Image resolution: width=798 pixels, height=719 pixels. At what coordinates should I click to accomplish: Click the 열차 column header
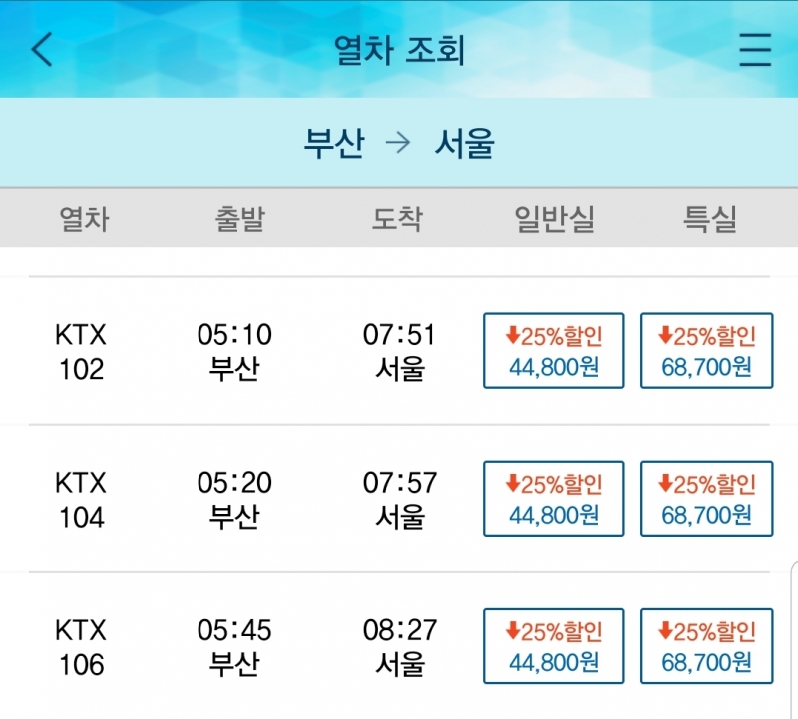pos(85,219)
